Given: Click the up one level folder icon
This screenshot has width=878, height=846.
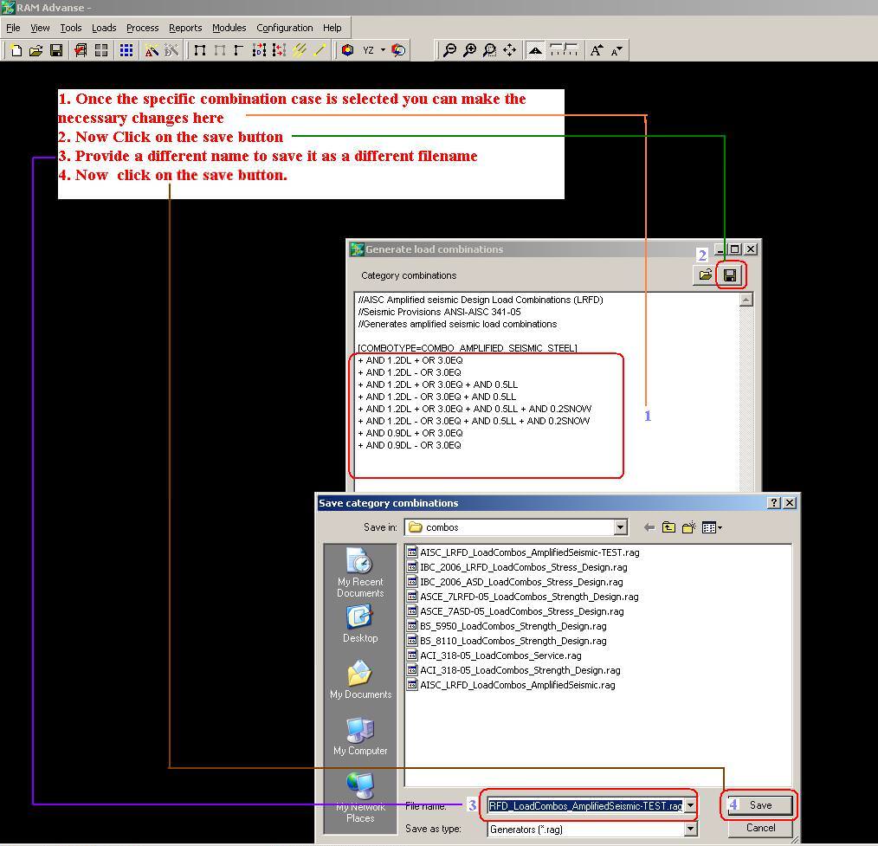Looking at the screenshot, I should coord(668,527).
